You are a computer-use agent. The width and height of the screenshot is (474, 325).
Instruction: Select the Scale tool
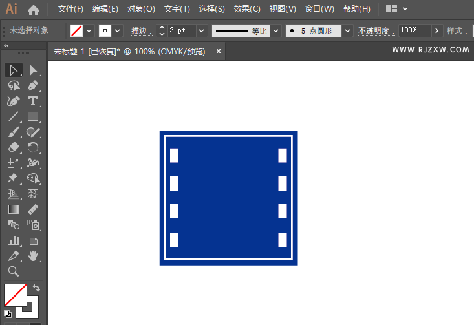[x=14, y=163]
